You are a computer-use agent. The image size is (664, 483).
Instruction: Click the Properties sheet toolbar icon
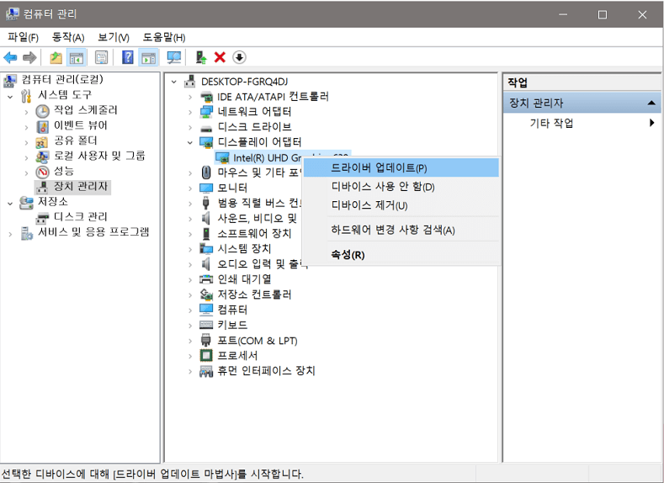pos(101,57)
